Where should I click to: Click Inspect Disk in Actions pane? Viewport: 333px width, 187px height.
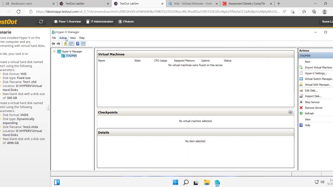[313, 96]
